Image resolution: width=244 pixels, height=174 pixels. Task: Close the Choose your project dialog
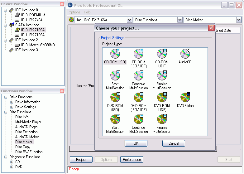point(211,28)
